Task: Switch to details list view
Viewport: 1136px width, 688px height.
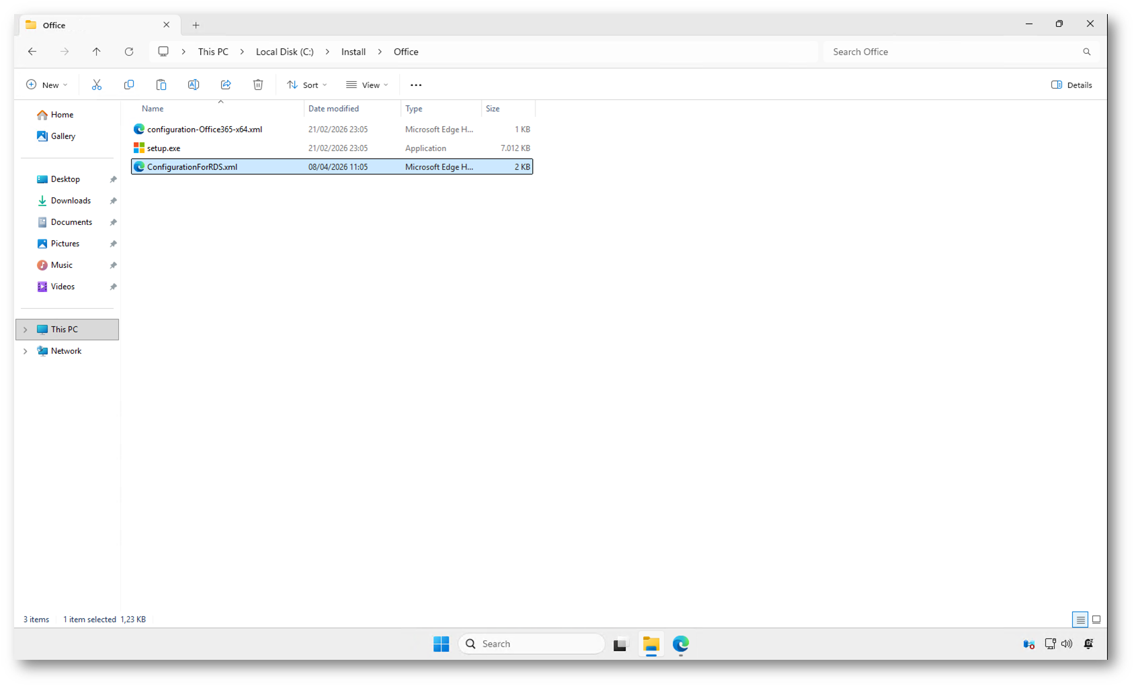Action: pyautogui.click(x=1080, y=620)
